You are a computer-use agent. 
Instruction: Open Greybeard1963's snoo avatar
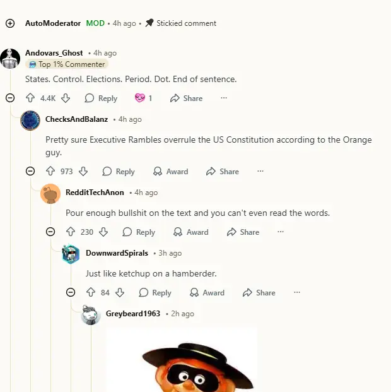point(91,314)
